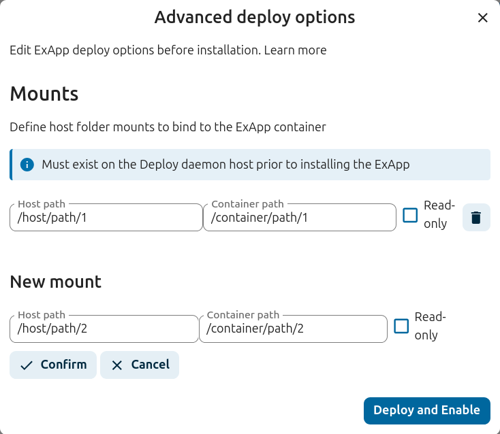
Task: Click the Read-only label of the first mount
Action: point(435,214)
